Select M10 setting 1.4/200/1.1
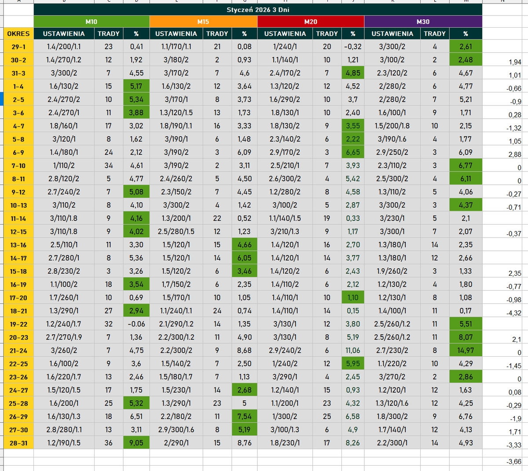Screen dimensions: 528x471 click(x=64, y=47)
